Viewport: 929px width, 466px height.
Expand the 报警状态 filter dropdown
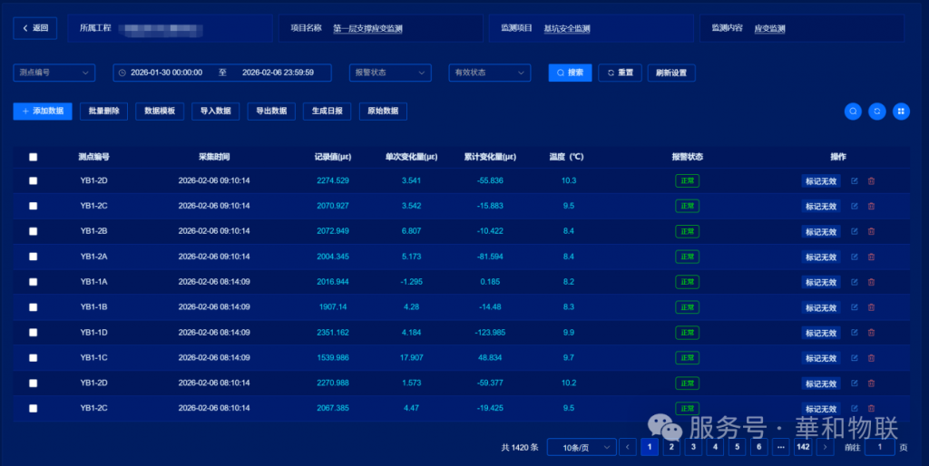click(x=390, y=73)
